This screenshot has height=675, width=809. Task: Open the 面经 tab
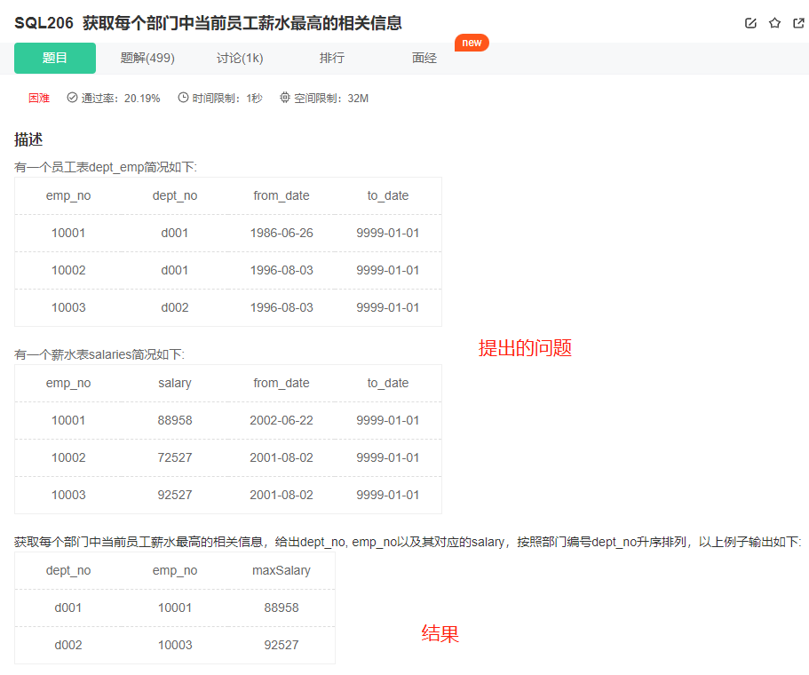424,59
